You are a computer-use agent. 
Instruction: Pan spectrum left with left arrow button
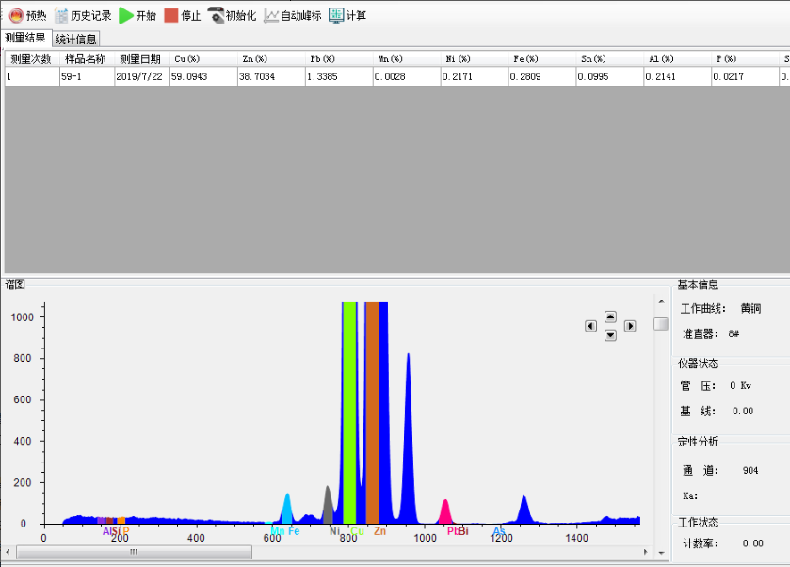[x=590, y=326]
